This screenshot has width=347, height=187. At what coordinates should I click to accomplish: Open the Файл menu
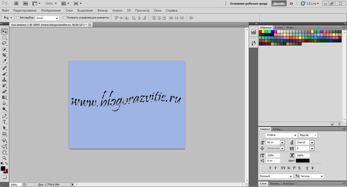point(5,10)
